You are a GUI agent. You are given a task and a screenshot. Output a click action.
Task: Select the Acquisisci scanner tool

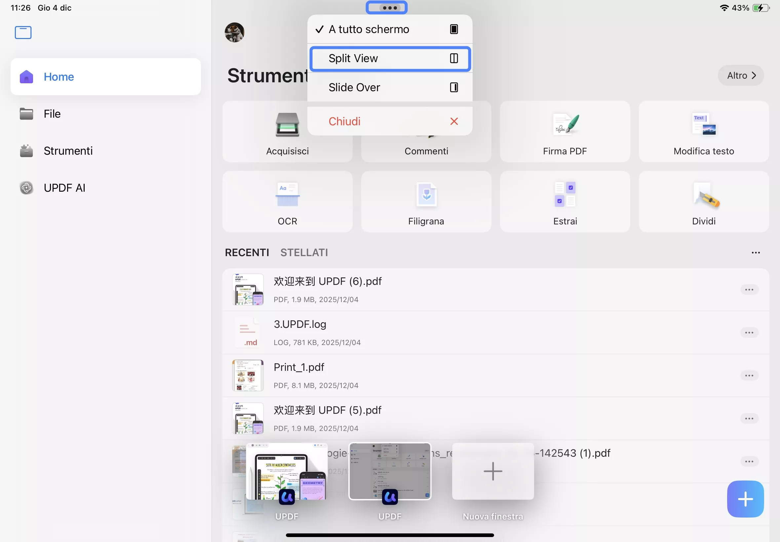(x=287, y=133)
